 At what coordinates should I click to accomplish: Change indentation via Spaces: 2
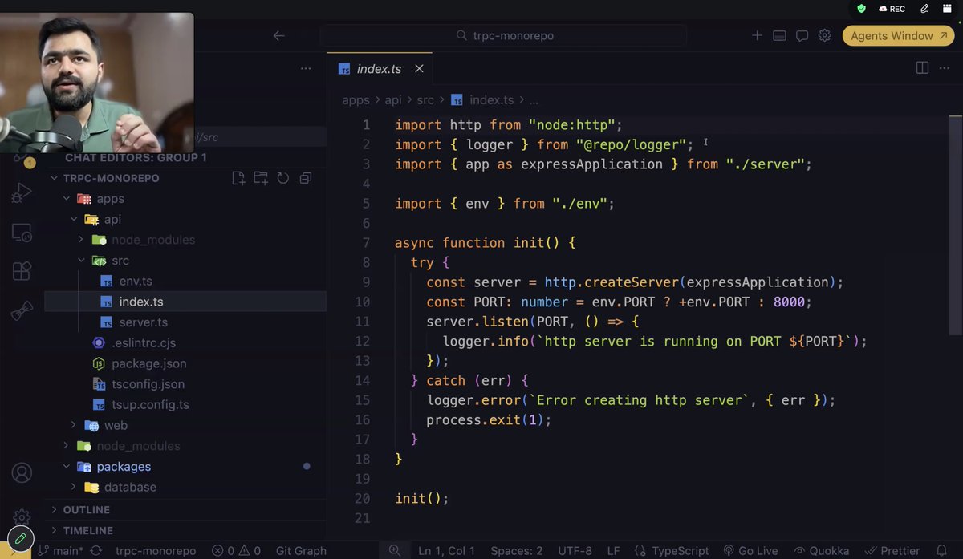click(x=517, y=551)
